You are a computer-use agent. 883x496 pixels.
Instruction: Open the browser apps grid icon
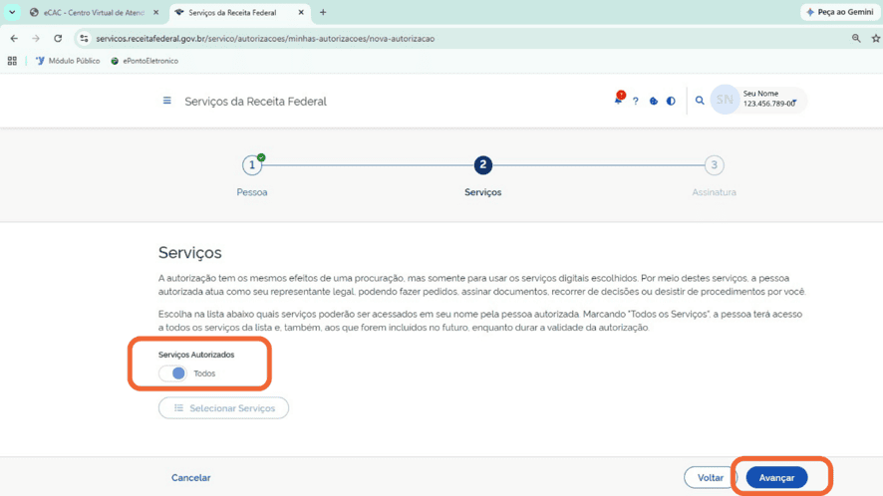pyautogui.click(x=12, y=61)
